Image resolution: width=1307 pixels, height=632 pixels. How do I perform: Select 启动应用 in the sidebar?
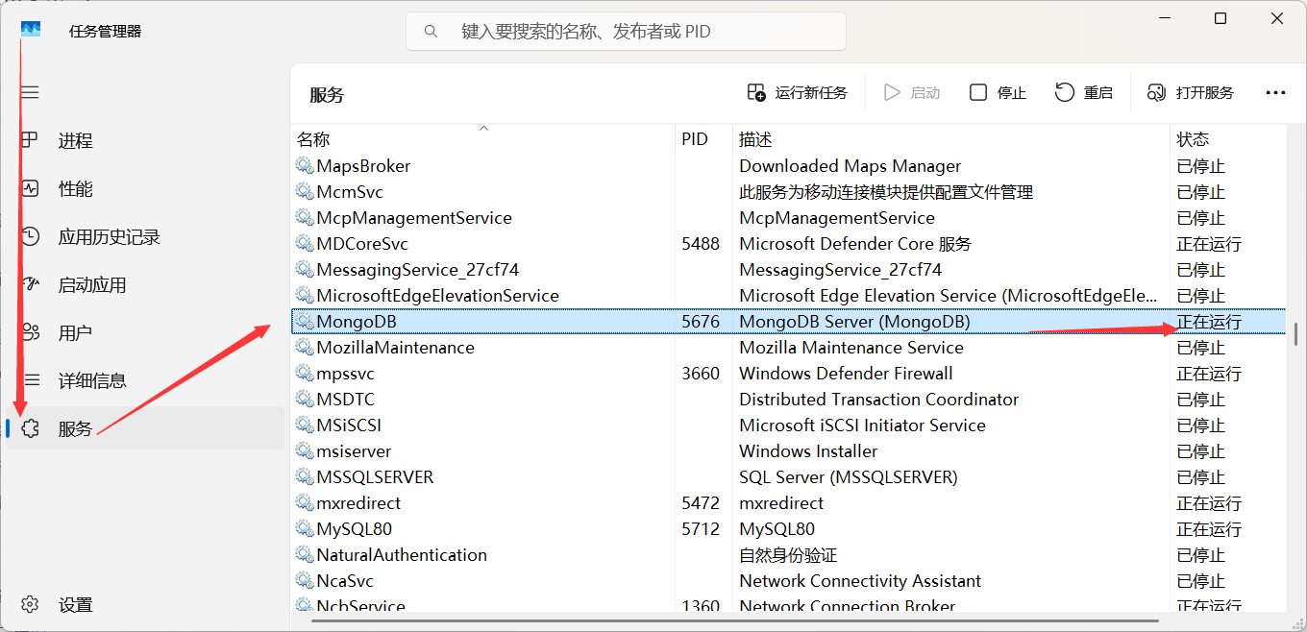(144, 285)
